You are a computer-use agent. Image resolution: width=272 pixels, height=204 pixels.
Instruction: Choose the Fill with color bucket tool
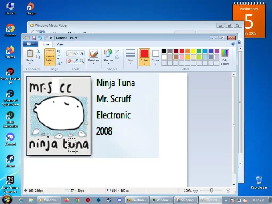[76, 53]
